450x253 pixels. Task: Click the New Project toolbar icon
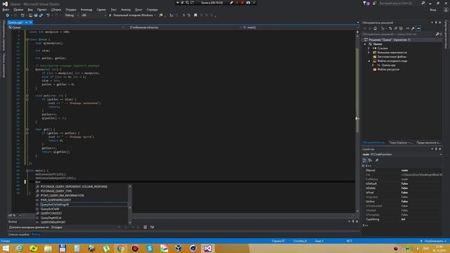pos(23,15)
